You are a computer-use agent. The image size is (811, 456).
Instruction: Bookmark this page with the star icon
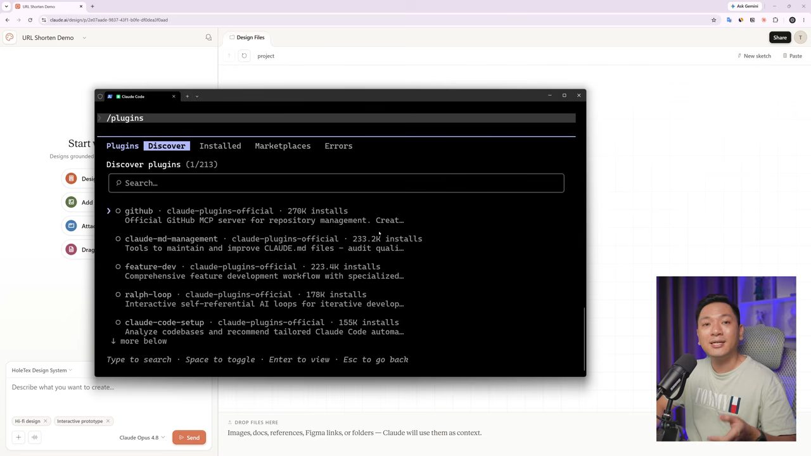coord(713,20)
